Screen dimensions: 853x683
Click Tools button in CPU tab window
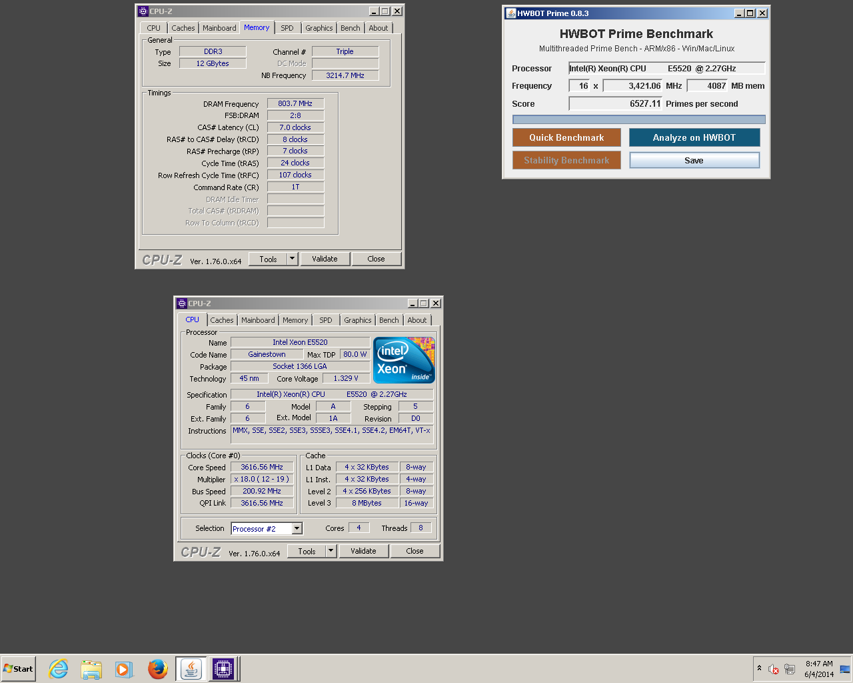tap(307, 551)
